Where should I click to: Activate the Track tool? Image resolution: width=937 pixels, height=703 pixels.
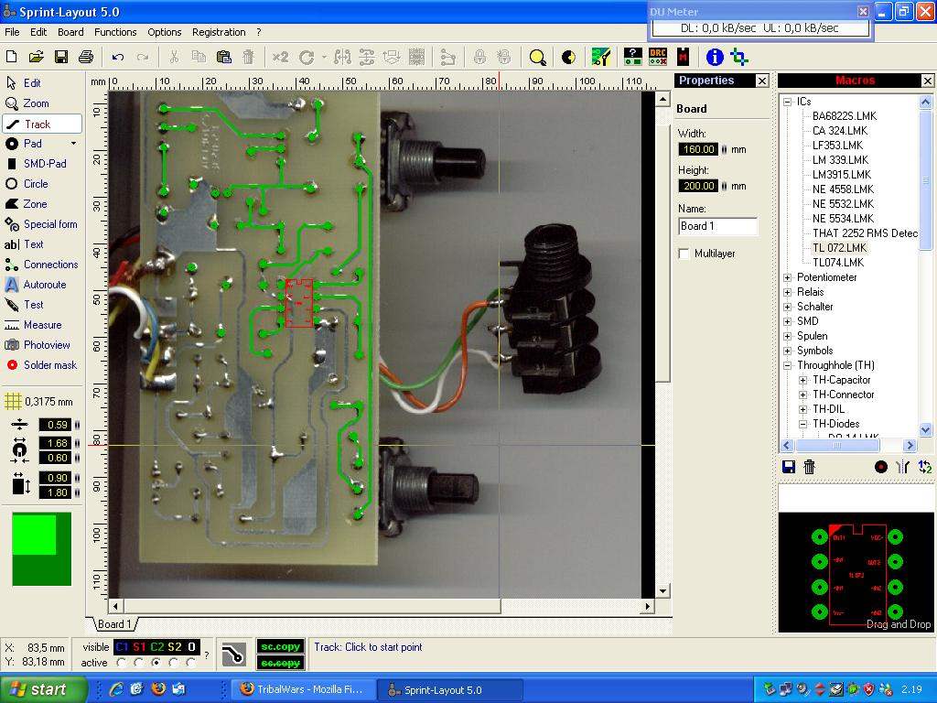point(42,124)
